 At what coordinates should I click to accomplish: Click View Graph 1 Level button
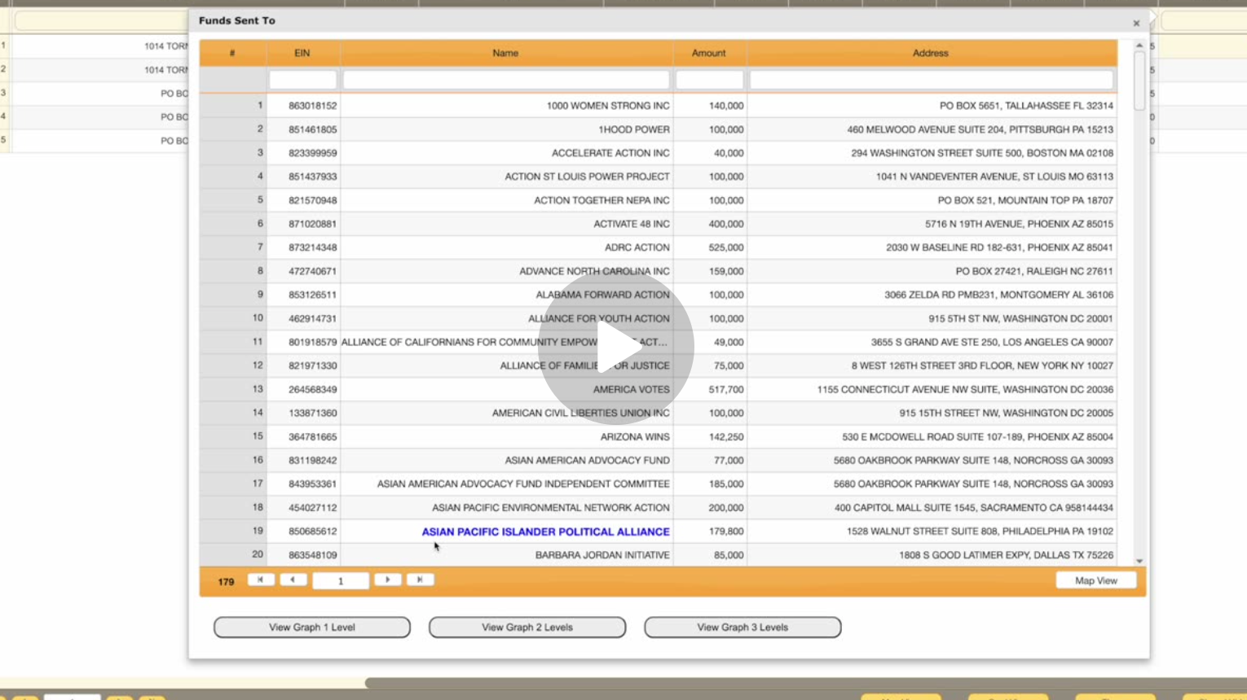[312, 628]
